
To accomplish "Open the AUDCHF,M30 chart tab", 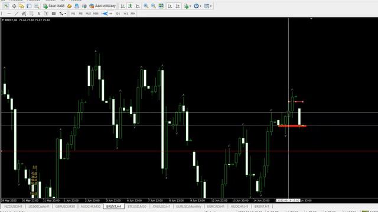I will [90, 207].
